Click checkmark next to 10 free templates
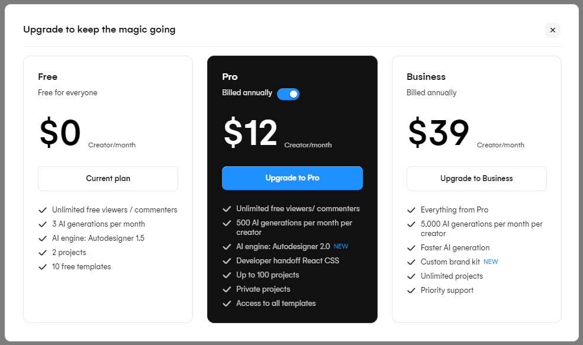 coord(43,267)
